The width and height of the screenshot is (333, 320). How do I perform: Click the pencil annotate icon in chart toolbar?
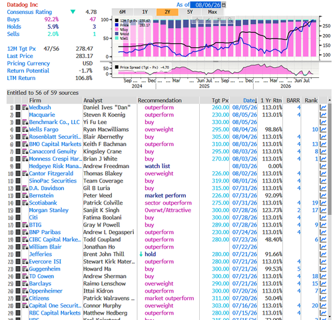click(208, 20)
